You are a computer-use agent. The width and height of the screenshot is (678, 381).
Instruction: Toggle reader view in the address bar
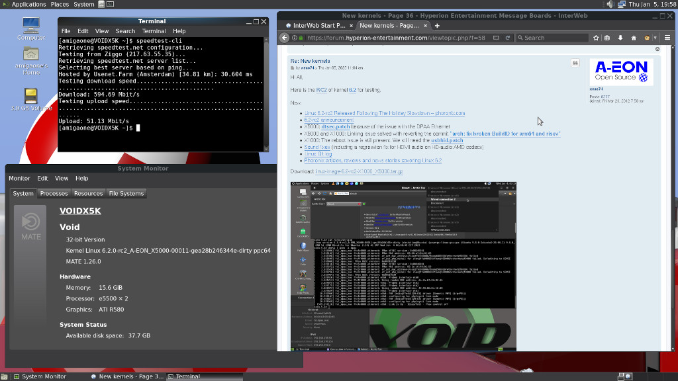coord(496,38)
